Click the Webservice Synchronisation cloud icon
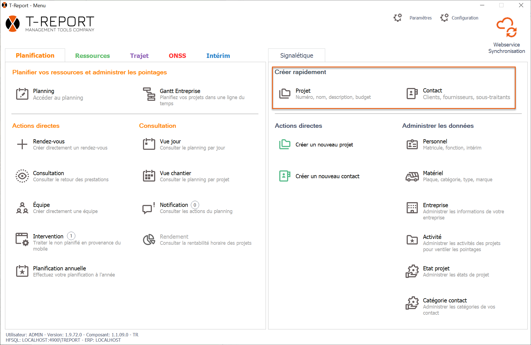531x345 pixels. (x=506, y=28)
